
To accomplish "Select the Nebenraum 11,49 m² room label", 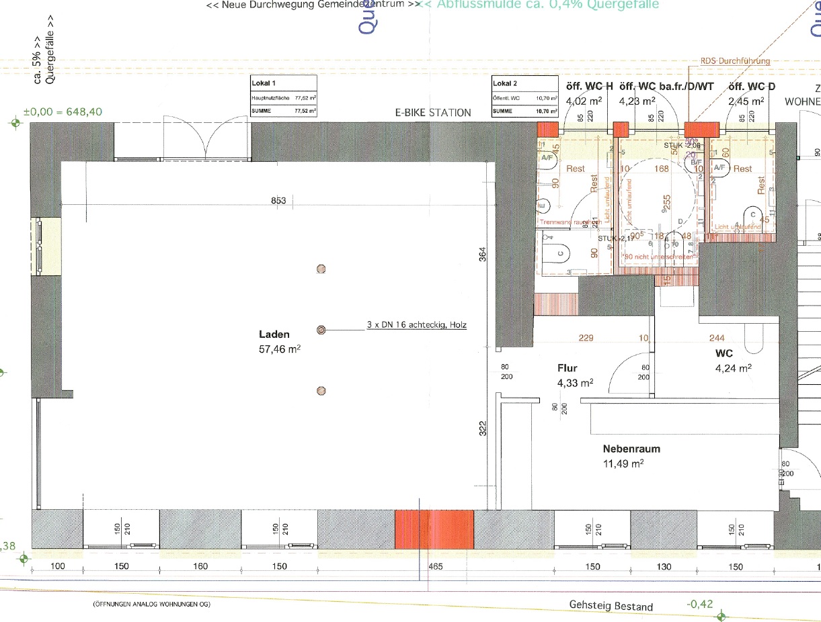I will point(631,455).
